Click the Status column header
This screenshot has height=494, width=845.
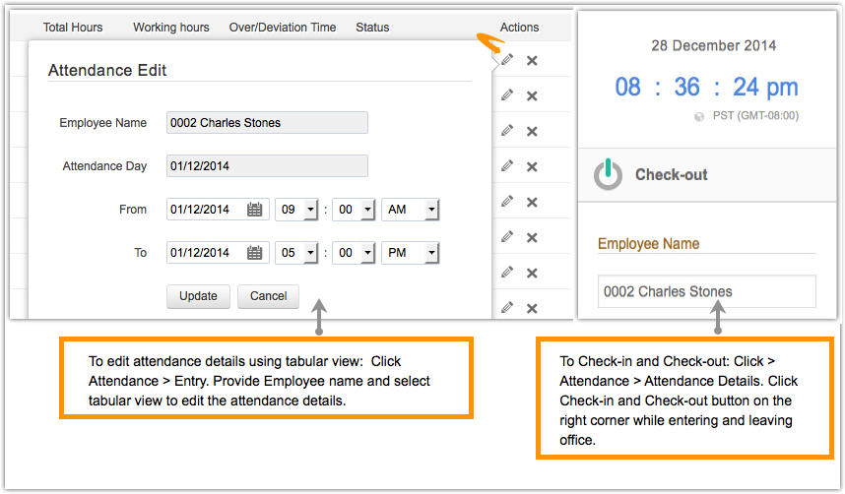(x=372, y=28)
